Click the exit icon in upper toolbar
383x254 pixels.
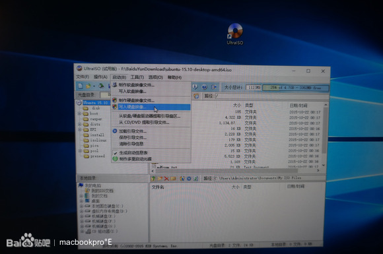pos(214,87)
